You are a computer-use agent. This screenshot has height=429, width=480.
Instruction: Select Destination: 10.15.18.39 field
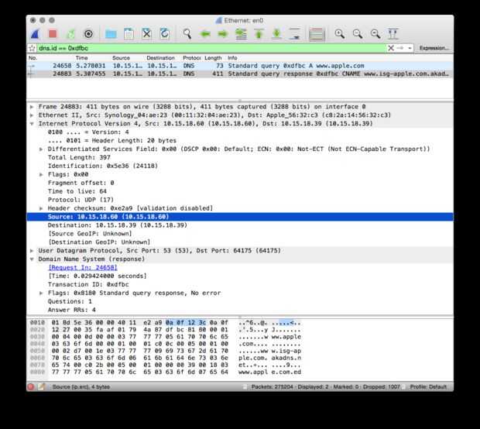pyautogui.click(x=118, y=225)
